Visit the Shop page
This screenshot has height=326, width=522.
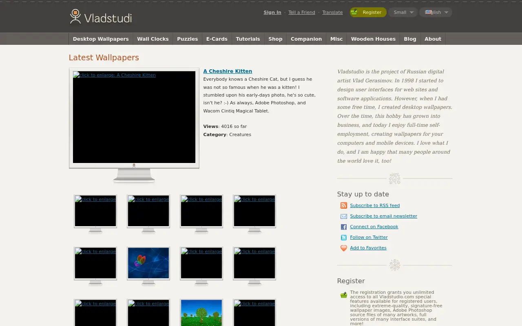(275, 39)
